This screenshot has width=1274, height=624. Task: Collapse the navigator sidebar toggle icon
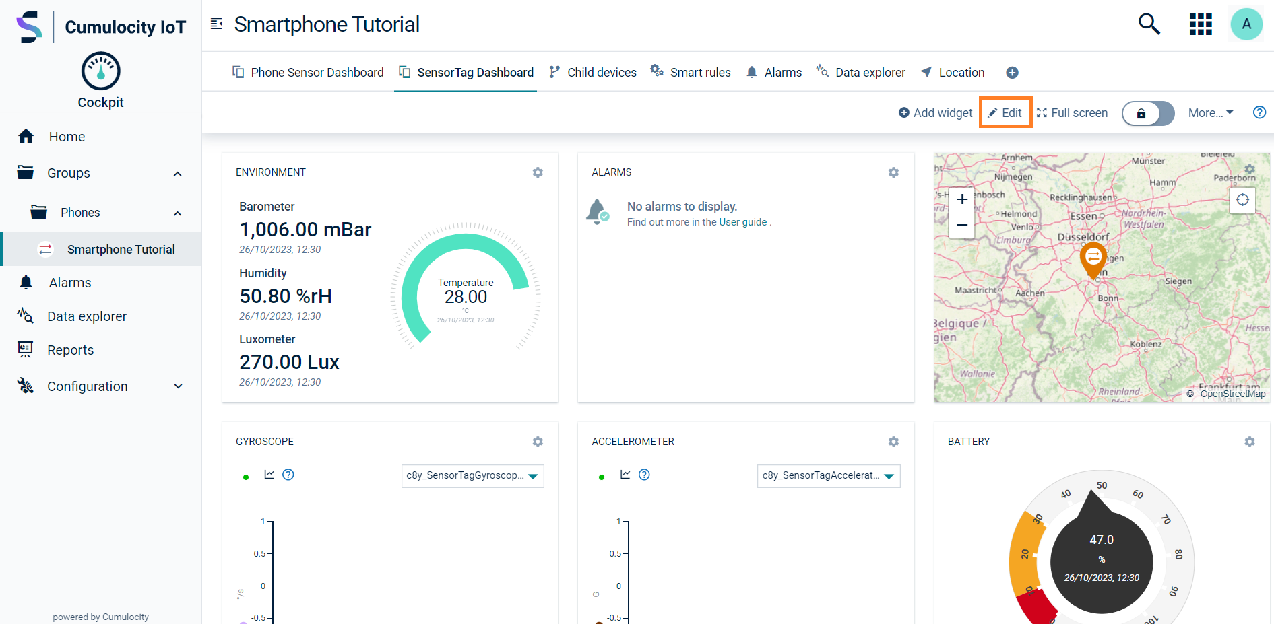[x=216, y=24]
